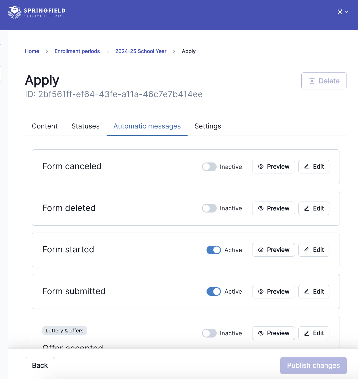The image size is (358, 379).
Task: Click pencil icon for Offer accepted Edit
Action: tap(307, 333)
